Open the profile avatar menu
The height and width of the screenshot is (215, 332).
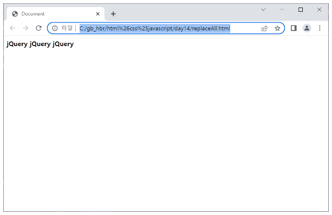pos(307,28)
